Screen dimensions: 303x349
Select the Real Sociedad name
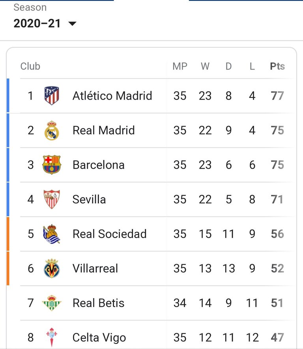[110, 234]
